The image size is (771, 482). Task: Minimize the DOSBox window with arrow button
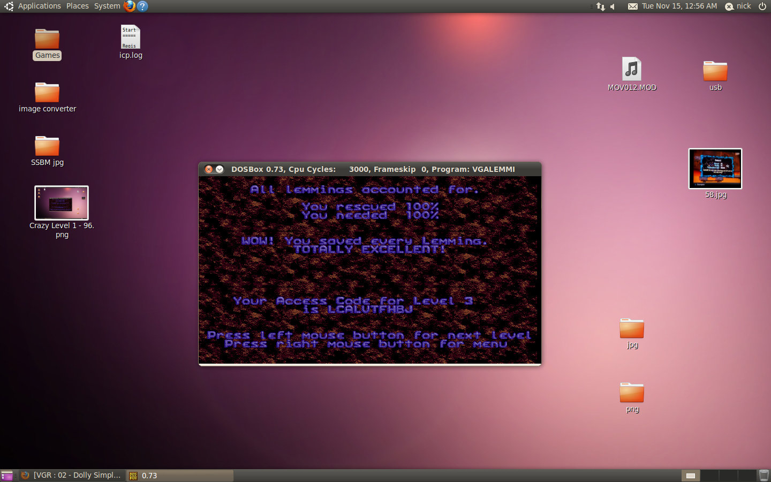220,169
